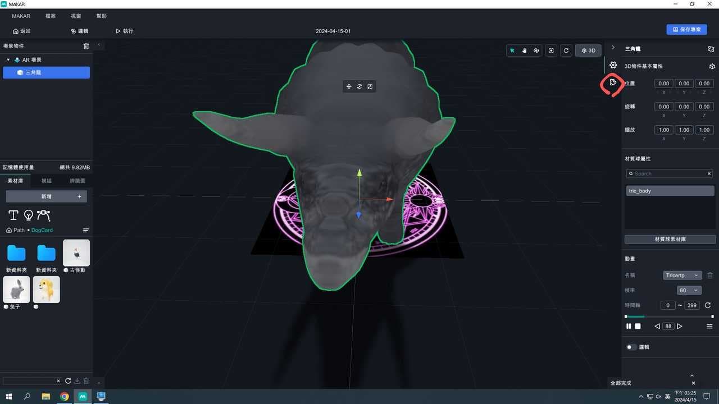Image resolution: width=719 pixels, height=404 pixels.
Task: Open the 邏輯 editor button in toolbar
Action: pos(80,31)
